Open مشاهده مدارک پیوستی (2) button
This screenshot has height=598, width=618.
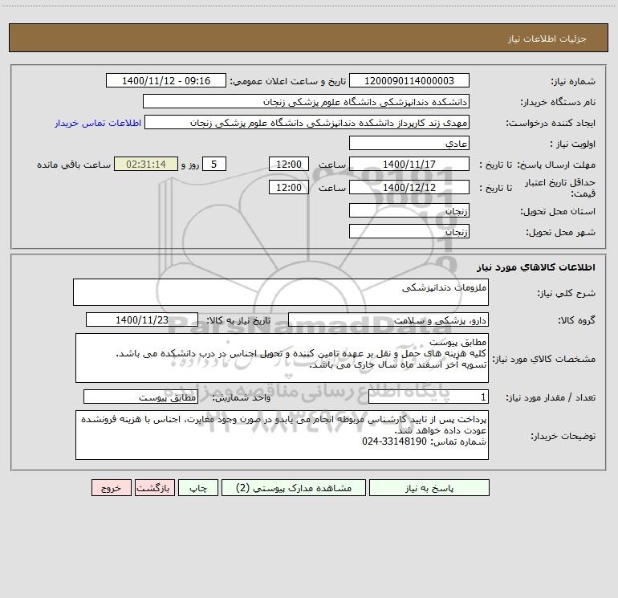click(x=294, y=487)
